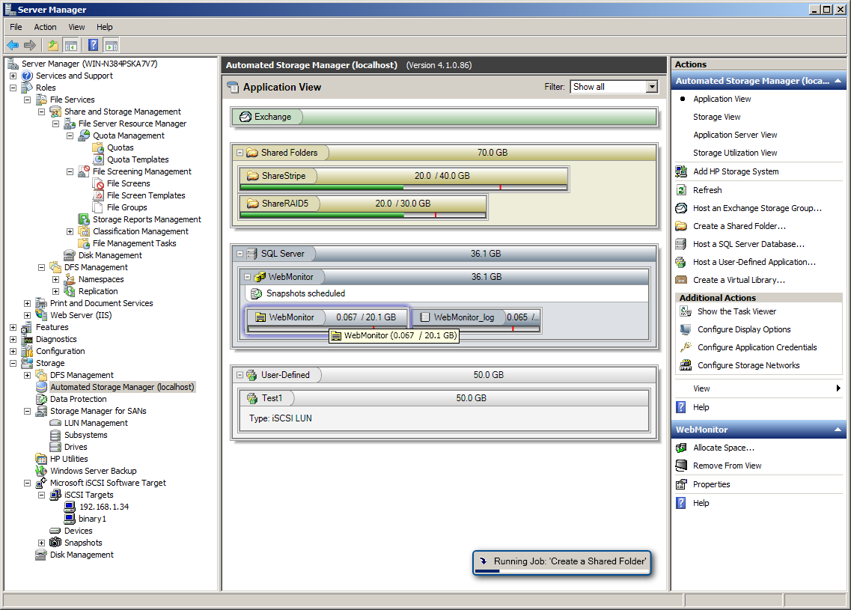The height and width of the screenshot is (610, 851).
Task: Expand the Snapshots tree node
Action: click(x=41, y=543)
